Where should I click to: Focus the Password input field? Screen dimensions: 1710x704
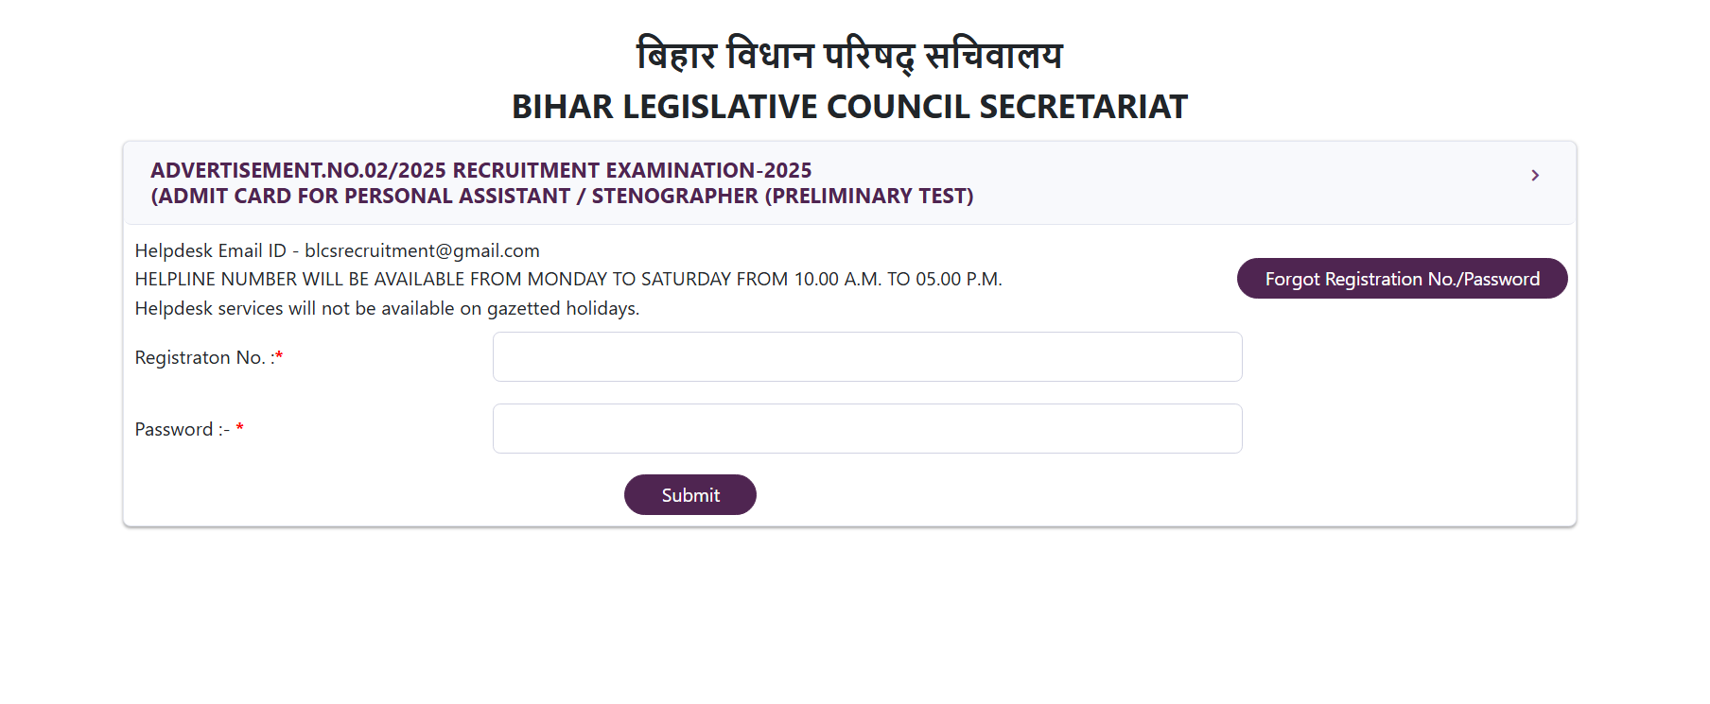tap(866, 429)
